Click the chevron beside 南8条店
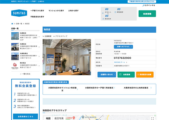 click(x=39, y=66)
